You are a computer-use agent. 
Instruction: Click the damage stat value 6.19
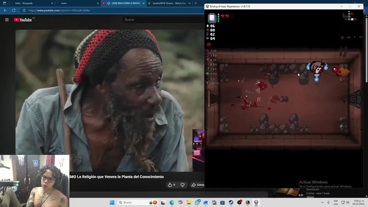coord(214,60)
